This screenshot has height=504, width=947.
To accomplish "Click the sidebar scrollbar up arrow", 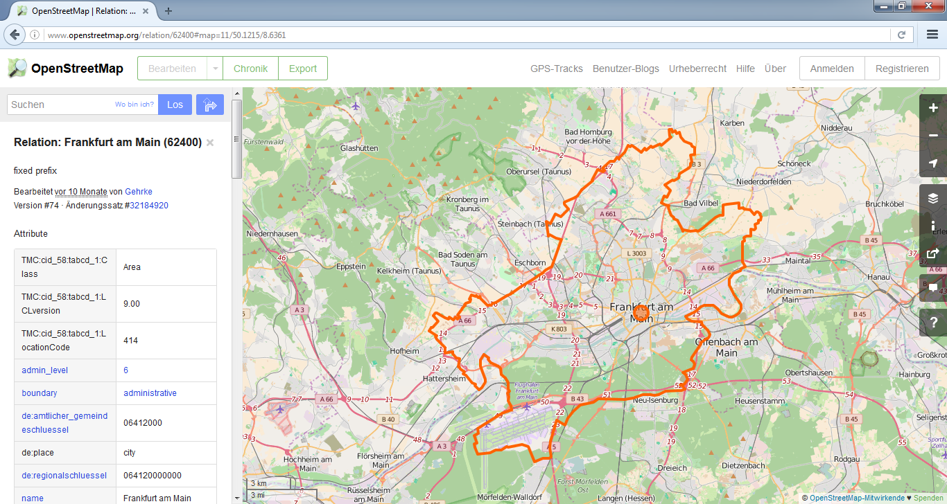I will click(236, 93).
